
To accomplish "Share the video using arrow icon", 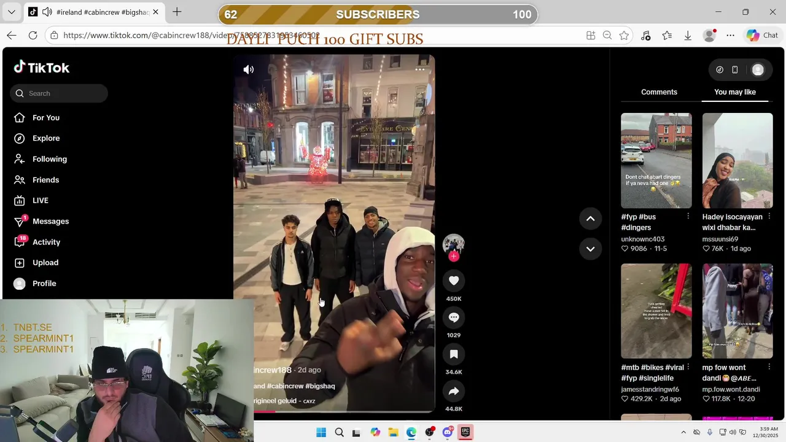I will [x=454, y=391].
